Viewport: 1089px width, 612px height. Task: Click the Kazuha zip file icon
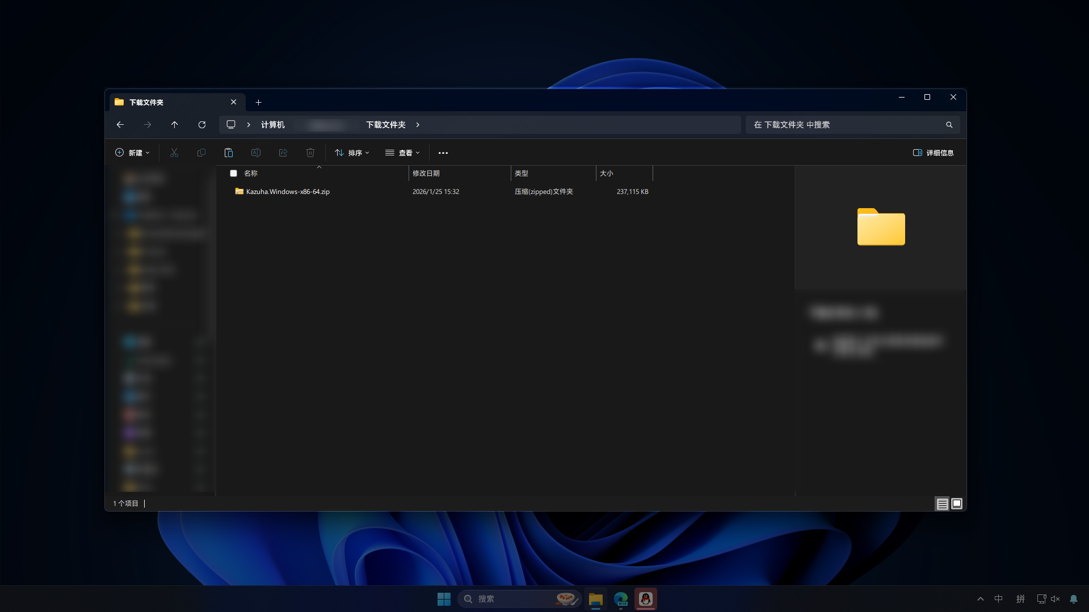[x=239, y=192]
